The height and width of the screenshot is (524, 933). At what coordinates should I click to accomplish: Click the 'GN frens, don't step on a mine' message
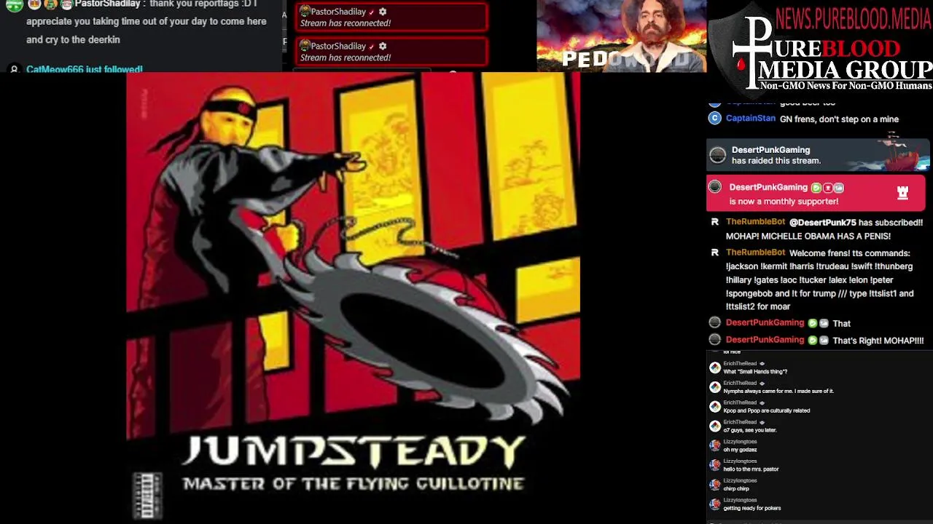(x=839, y=119)
